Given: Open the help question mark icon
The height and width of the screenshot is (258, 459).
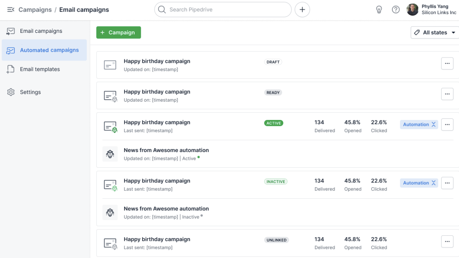Looking at the screenshot, I should (396, 10).
